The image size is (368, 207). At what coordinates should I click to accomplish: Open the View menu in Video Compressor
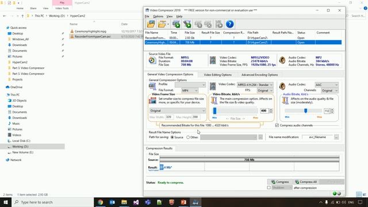(x=170, y=17)
